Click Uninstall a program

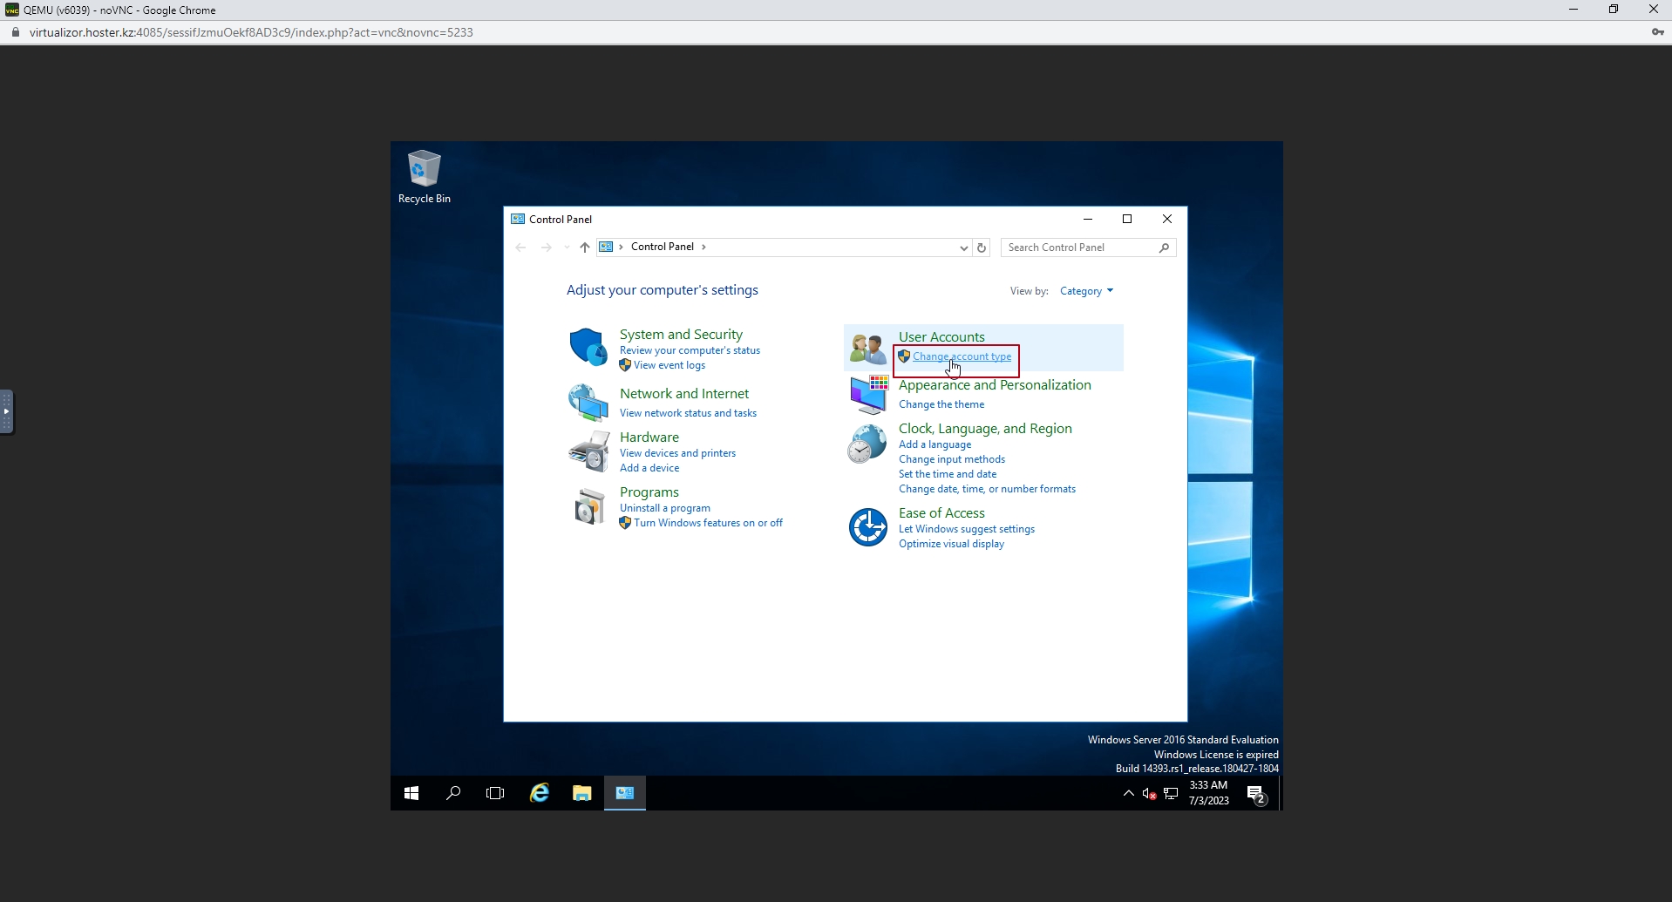[665, 508]
